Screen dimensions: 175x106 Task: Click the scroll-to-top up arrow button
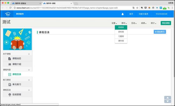(x=168, y=98)
